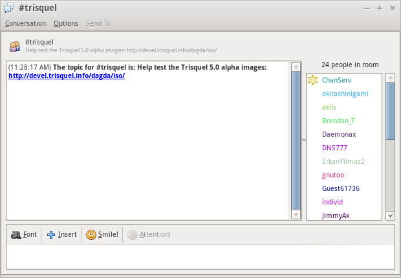
Task: Minimize the #trisquel window
Action: click(367, 8)
